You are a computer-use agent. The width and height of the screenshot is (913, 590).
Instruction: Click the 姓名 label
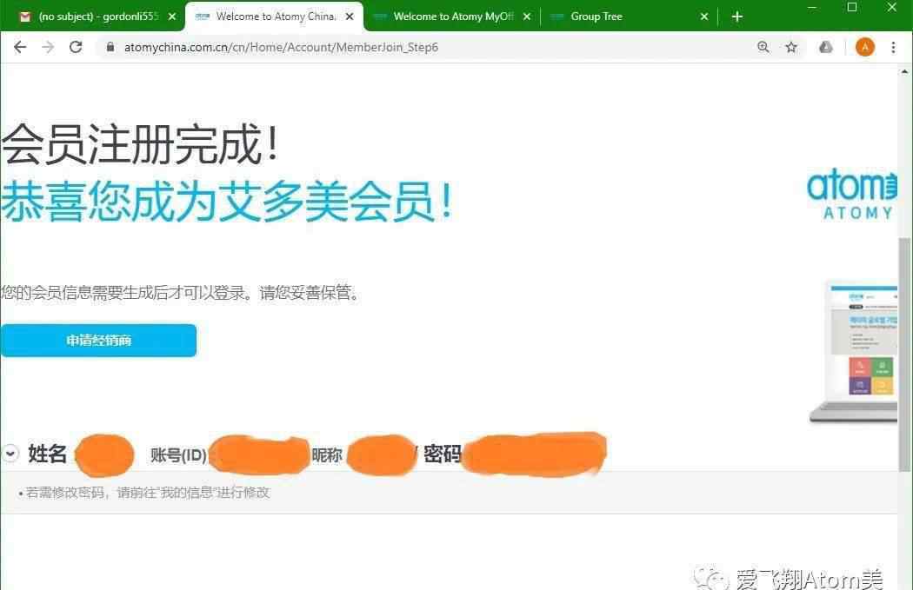pos(47,454)
